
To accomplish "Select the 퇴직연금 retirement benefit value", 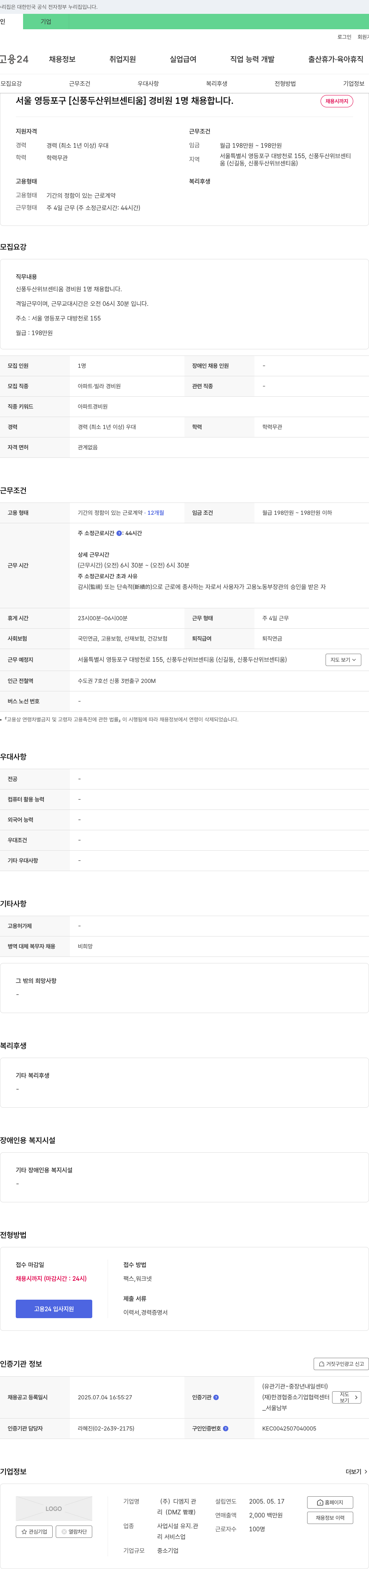I will click(272, 638).
